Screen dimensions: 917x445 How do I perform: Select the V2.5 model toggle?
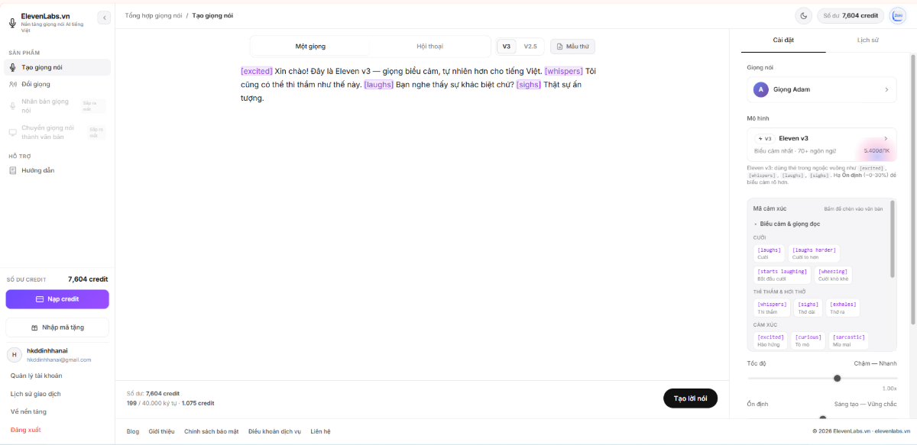[x=530, y=47]
